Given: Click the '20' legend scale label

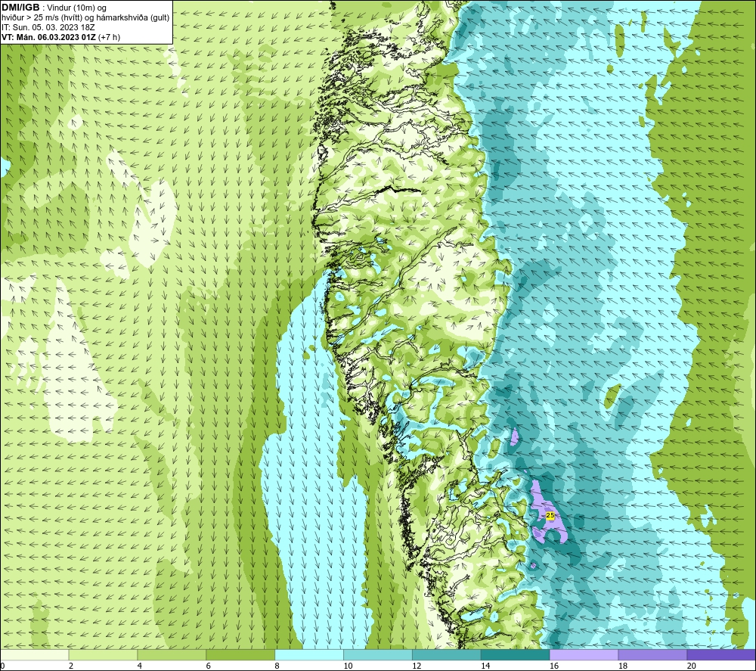Looking at the screenshot, I should click(692, 666).
